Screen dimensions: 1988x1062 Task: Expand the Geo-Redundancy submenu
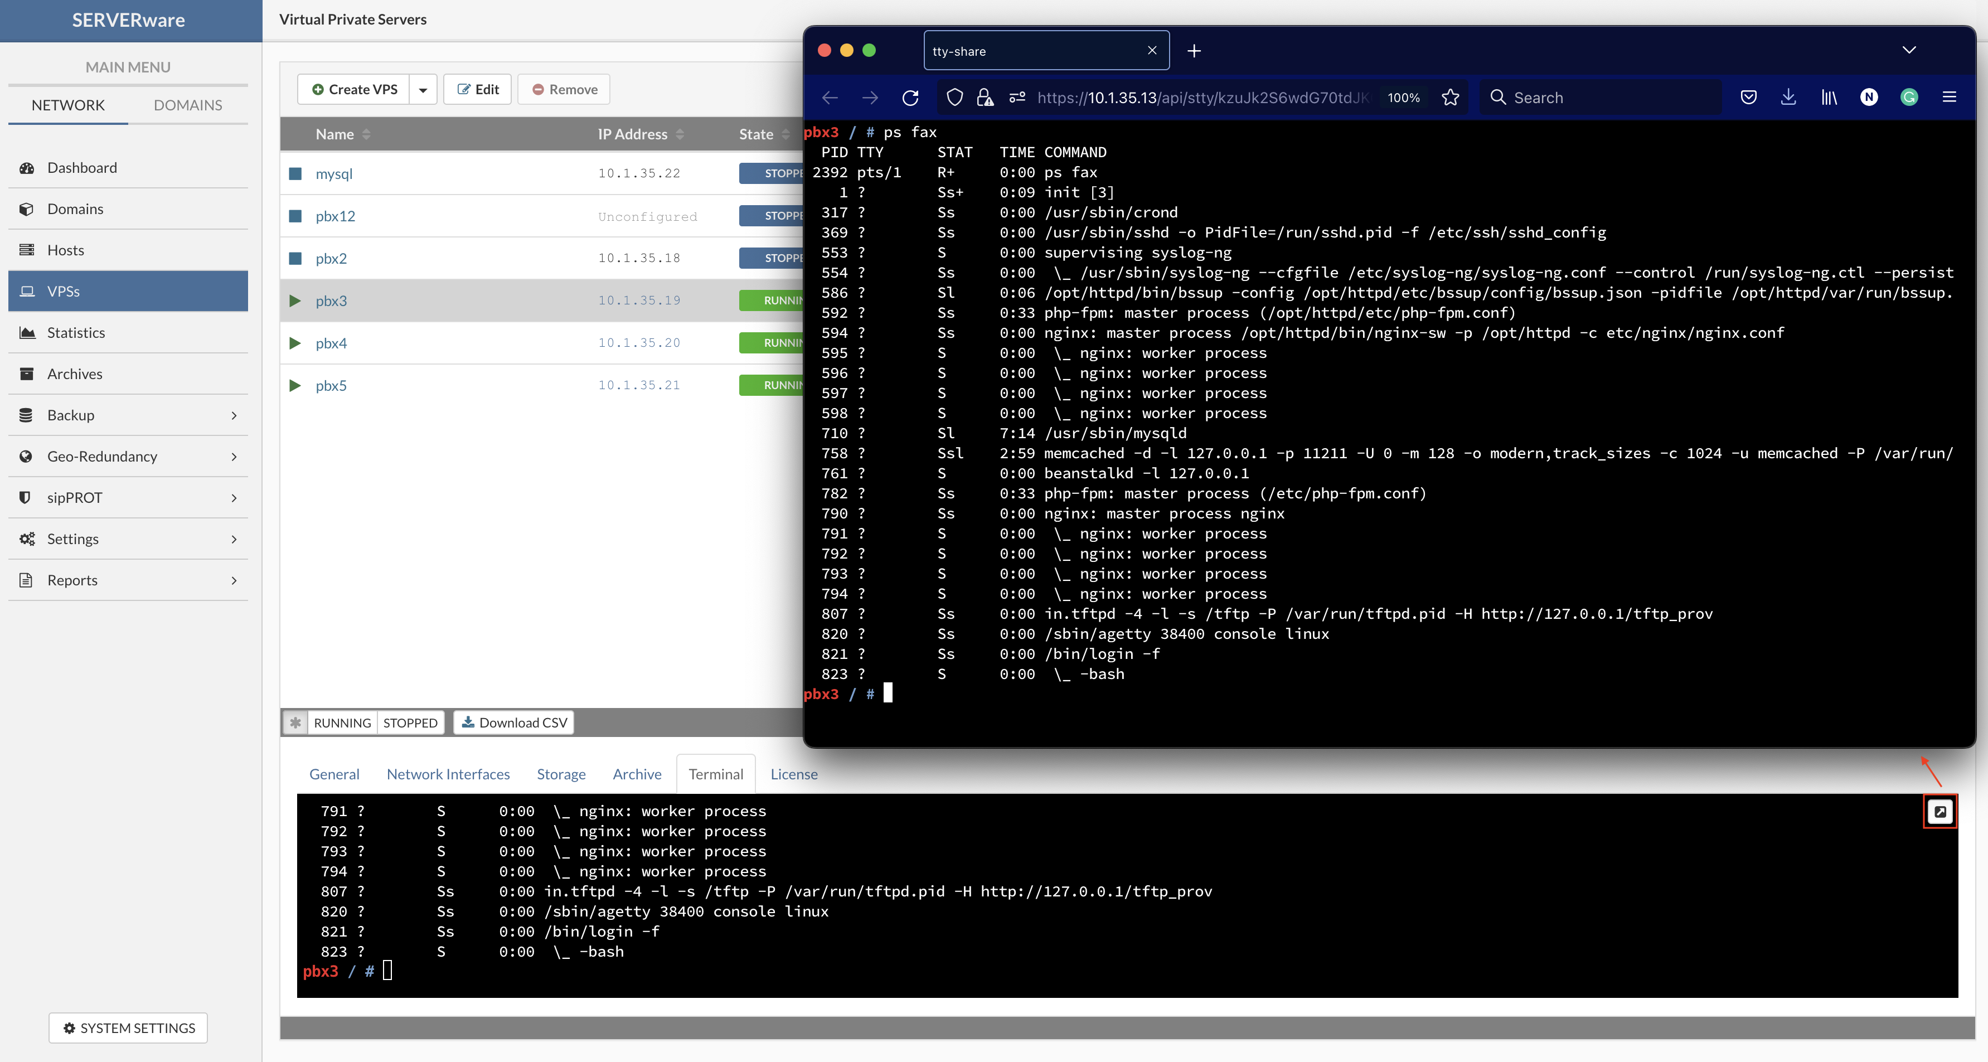pos(128,456)
